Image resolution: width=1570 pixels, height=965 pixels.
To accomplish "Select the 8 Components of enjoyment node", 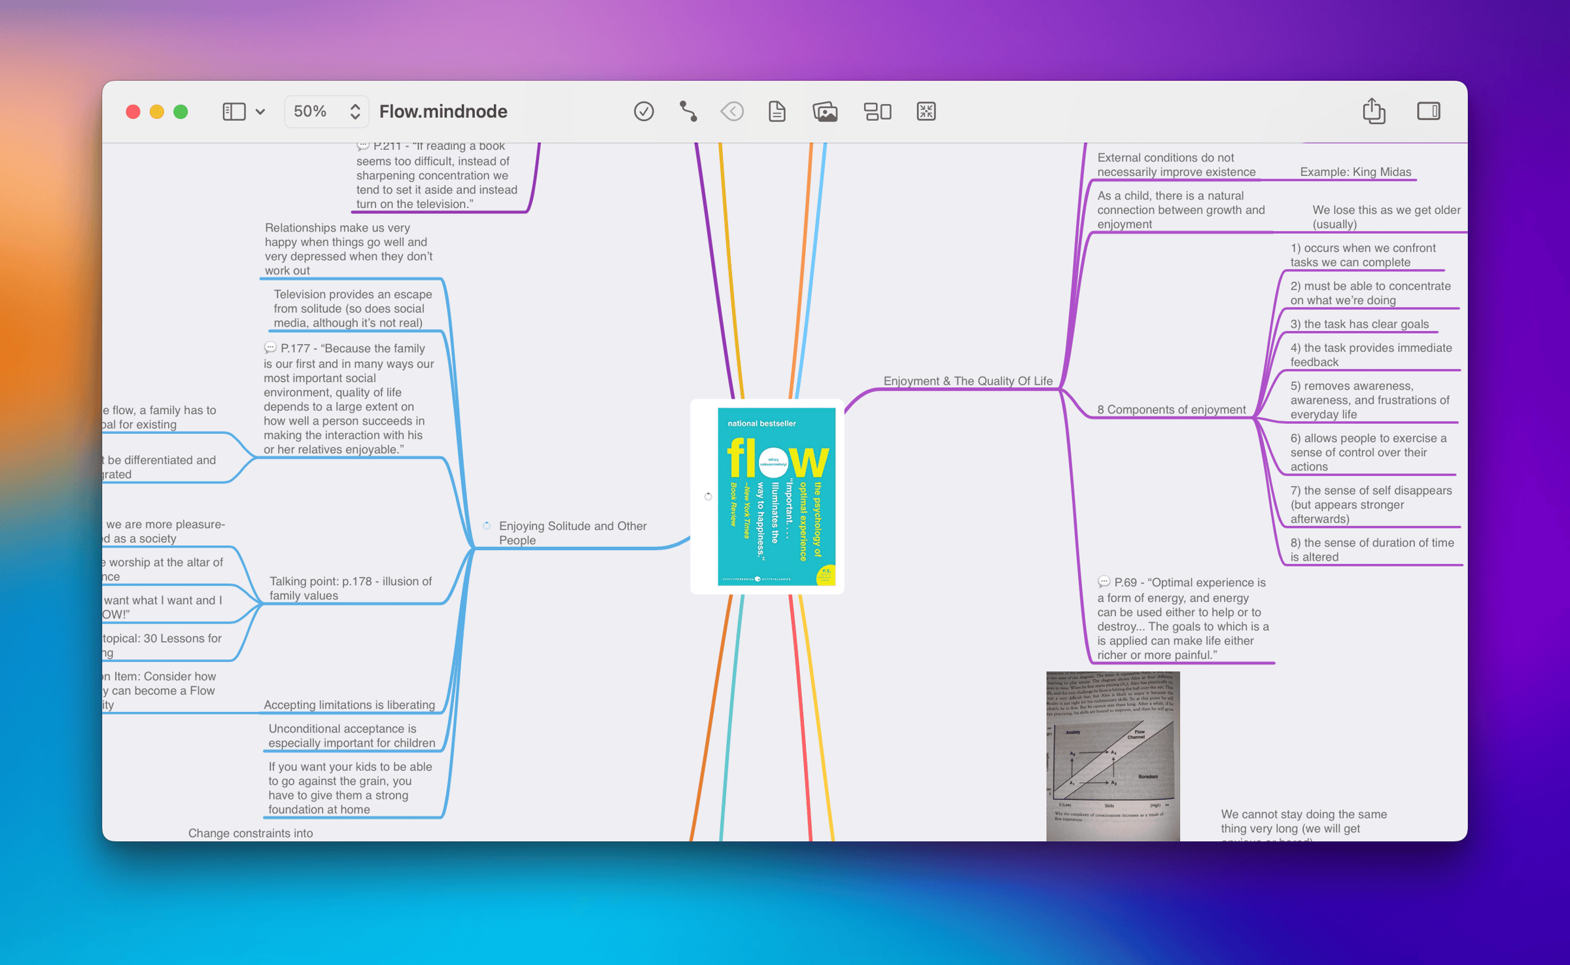I will click(x=1171, y=410).
